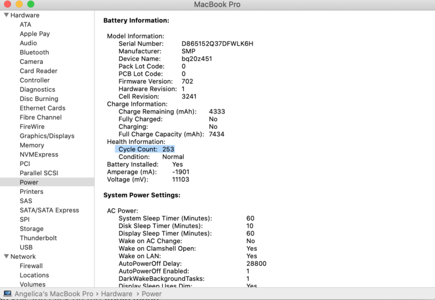Click Amperage value -1901

[180, 172]
